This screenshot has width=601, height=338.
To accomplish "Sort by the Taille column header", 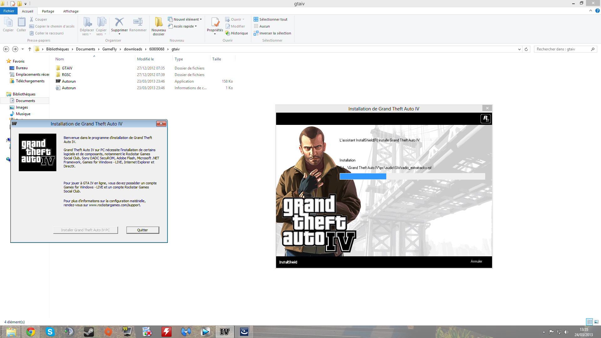I will [217, 59].
